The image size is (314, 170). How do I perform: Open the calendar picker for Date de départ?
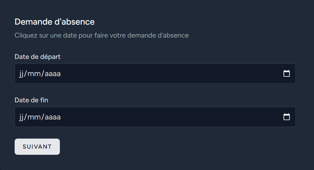tap(287, 74)
